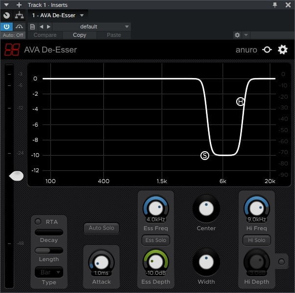Viewport: 295px width, 293px height.
Task: Toggle the Hi Solo button
Action: 257,240
